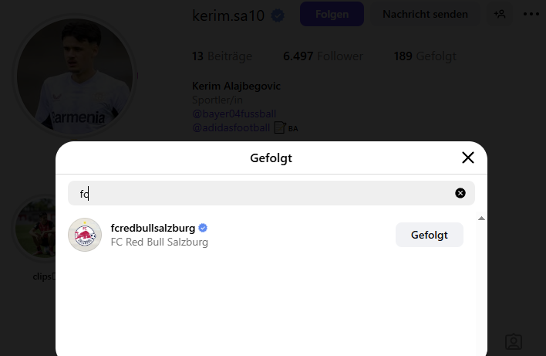Open the three-dots profile options menu
The width and height of the screenshot is (546, 356).
click(531, 14)
